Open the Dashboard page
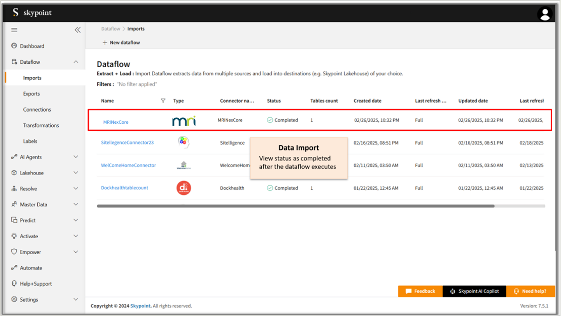The width and height of the screenshot is (561, 316). pos(32,46)
